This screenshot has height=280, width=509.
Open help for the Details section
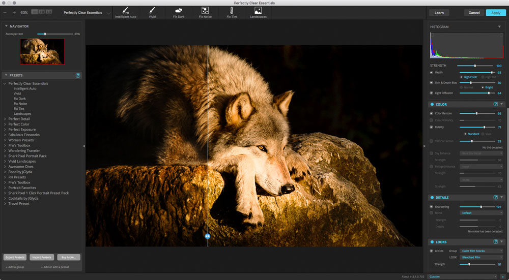[495, 197]
